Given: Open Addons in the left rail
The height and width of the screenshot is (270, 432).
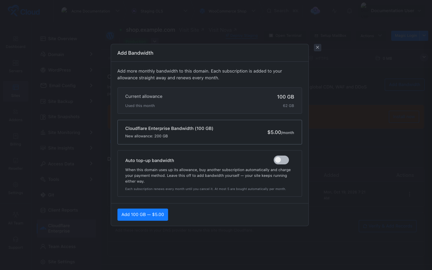Looking at the screenshot, I should 16,115.
